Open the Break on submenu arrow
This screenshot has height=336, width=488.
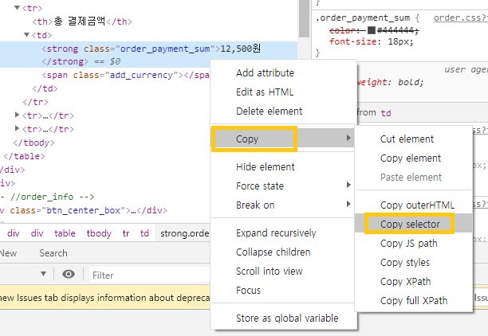click(348, 204)
